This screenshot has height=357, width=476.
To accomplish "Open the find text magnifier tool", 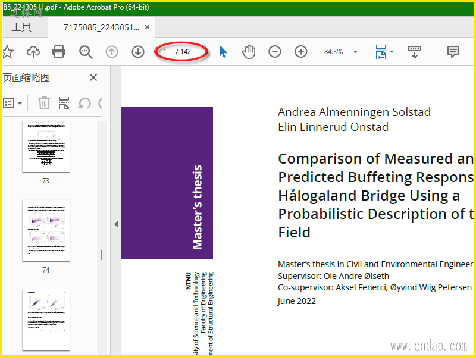I will tap(86, 52).
